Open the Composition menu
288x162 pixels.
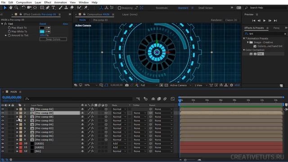tap(24, 2)
